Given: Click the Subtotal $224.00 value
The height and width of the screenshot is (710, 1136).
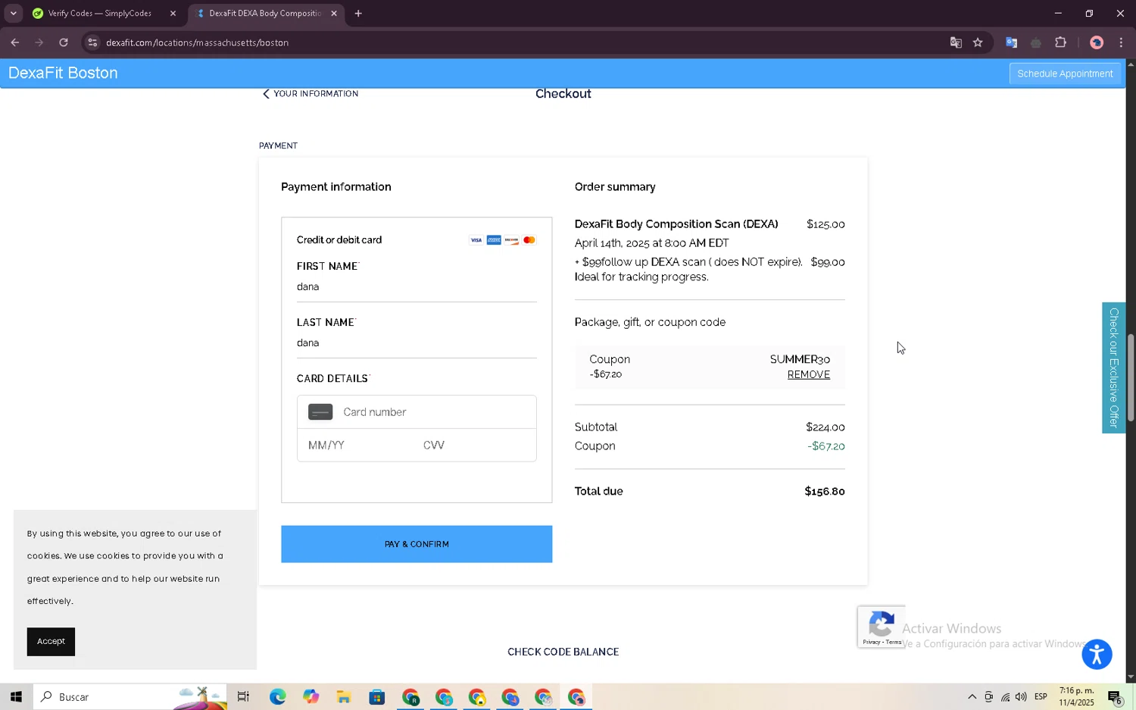Looking at the screenshot, I should pos(825,427).
